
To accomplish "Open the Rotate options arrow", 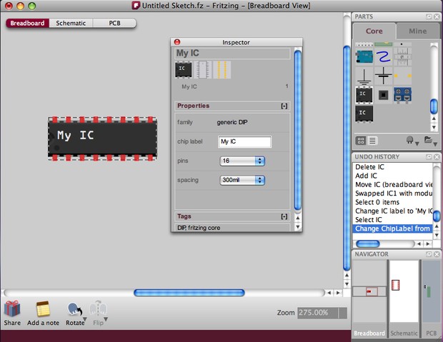I will pyautogui.click(x=84, y=319).
